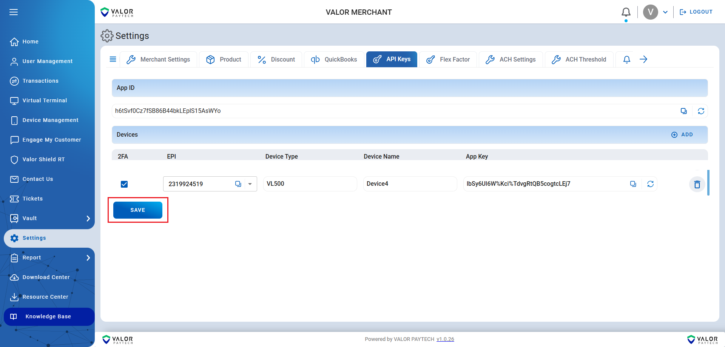Click the App Key column header
The image size is (725, 347).
coord(477,156)
